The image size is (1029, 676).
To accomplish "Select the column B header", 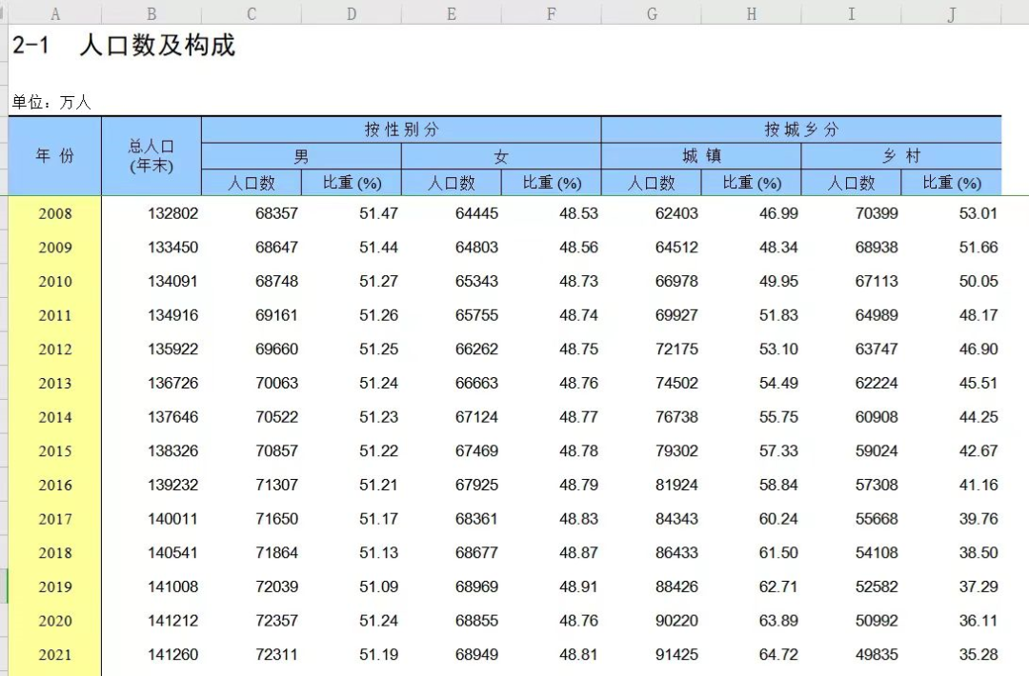I will pos(151,13).
